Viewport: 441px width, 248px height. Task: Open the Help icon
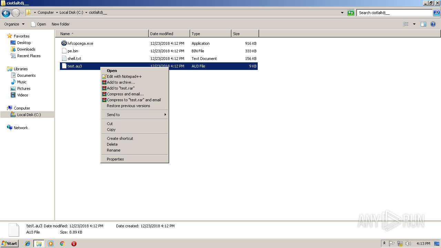coord(433,24)
